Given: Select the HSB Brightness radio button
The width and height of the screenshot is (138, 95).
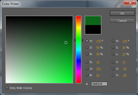Looking at the screenshot, I should pos(87,54).
